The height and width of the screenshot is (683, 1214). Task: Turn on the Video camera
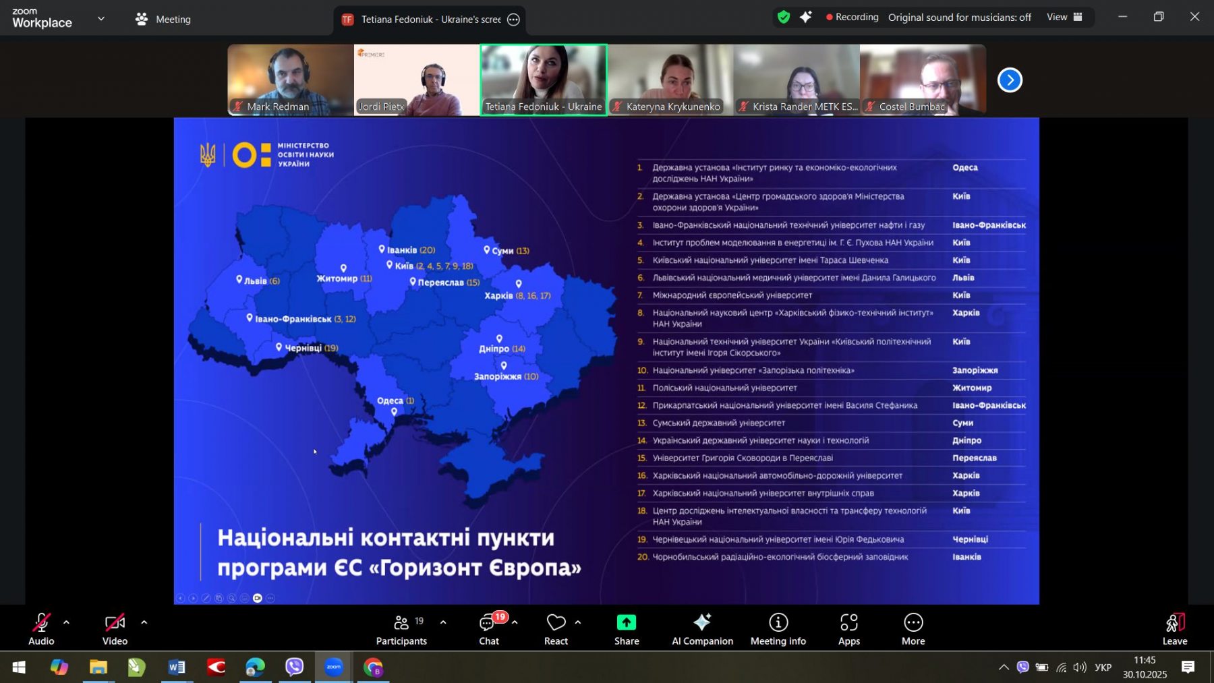point(115,628)
